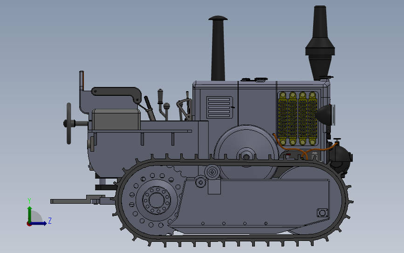Select the rear drawbar hitch plate
This screenshot has width=404, height=253.
tap(77, 200)
